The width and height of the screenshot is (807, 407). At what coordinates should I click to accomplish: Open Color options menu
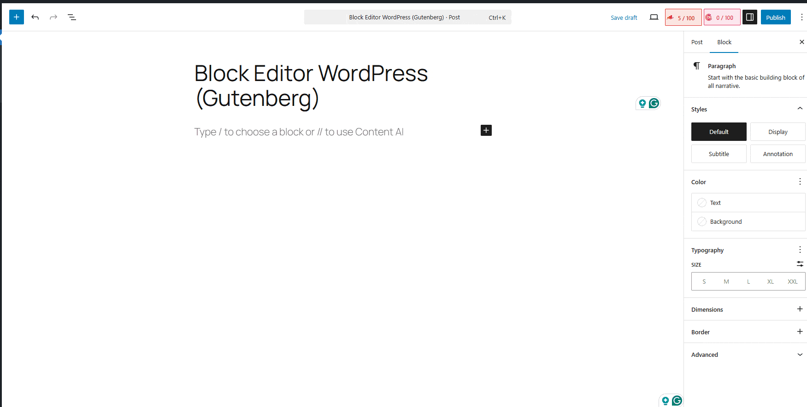point(800,181)
